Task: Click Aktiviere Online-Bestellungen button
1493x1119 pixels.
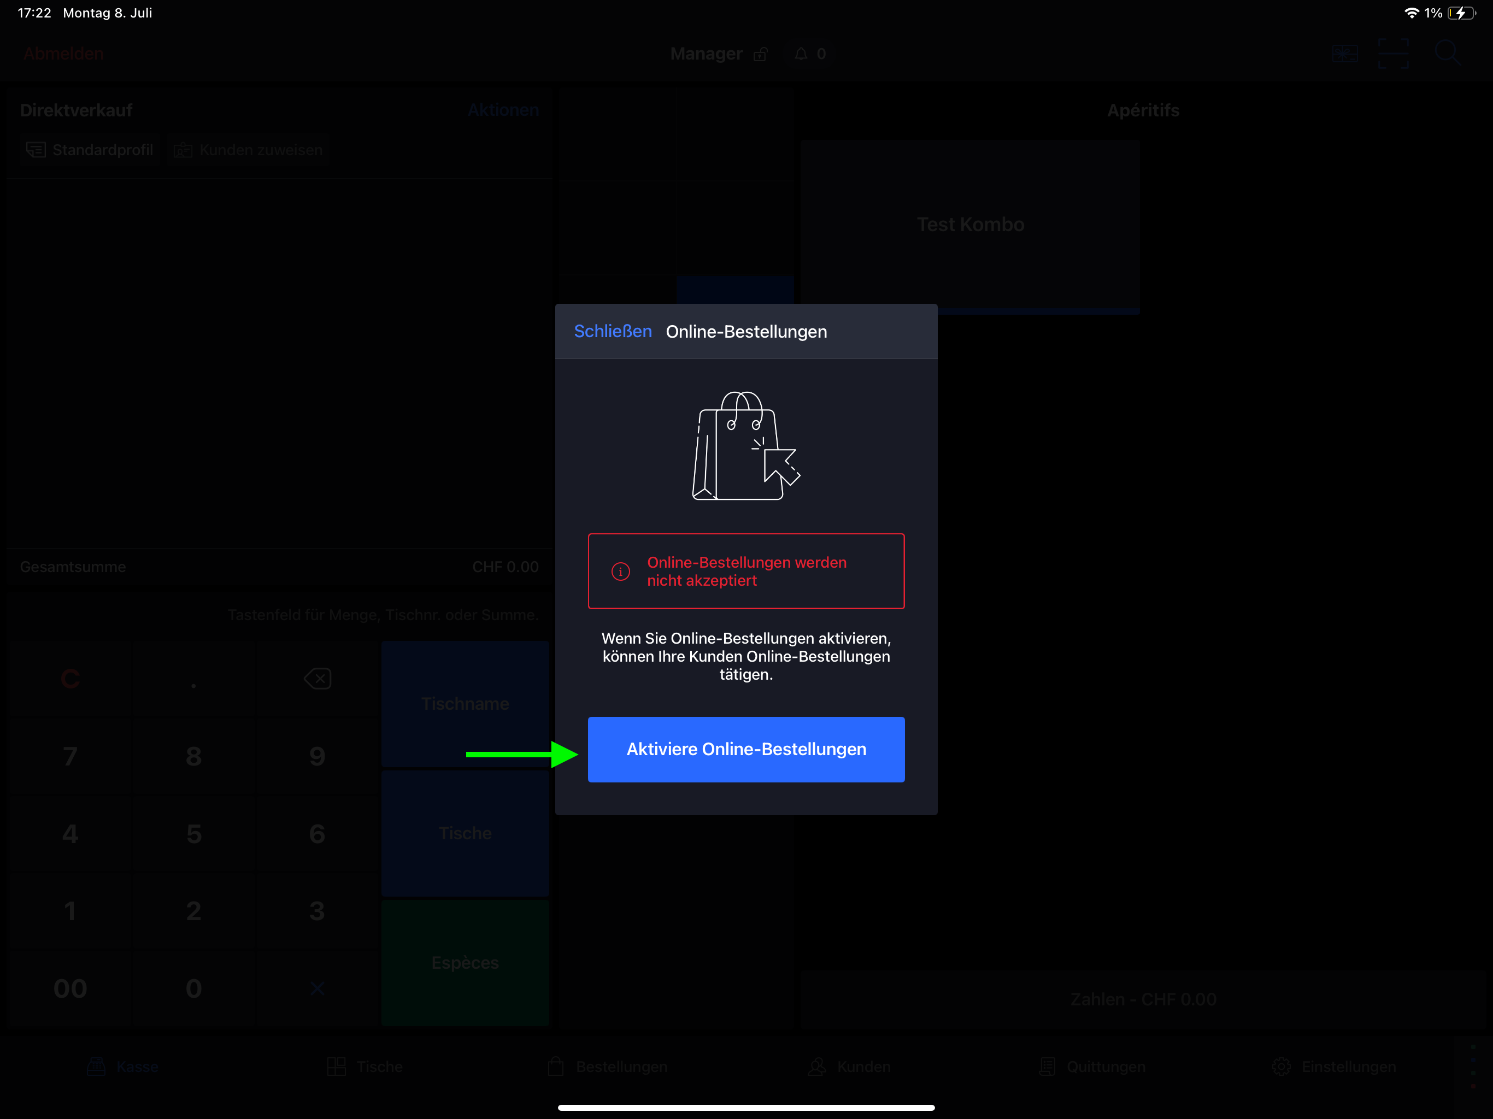Action: coord(746,749)
